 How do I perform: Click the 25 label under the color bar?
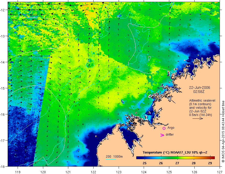145,163
